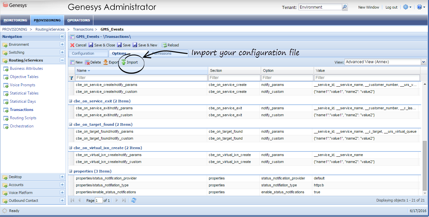Collapse the cbe_on_target_found group
This screenshot has height=217, width=429.
[x=71, y=125]
